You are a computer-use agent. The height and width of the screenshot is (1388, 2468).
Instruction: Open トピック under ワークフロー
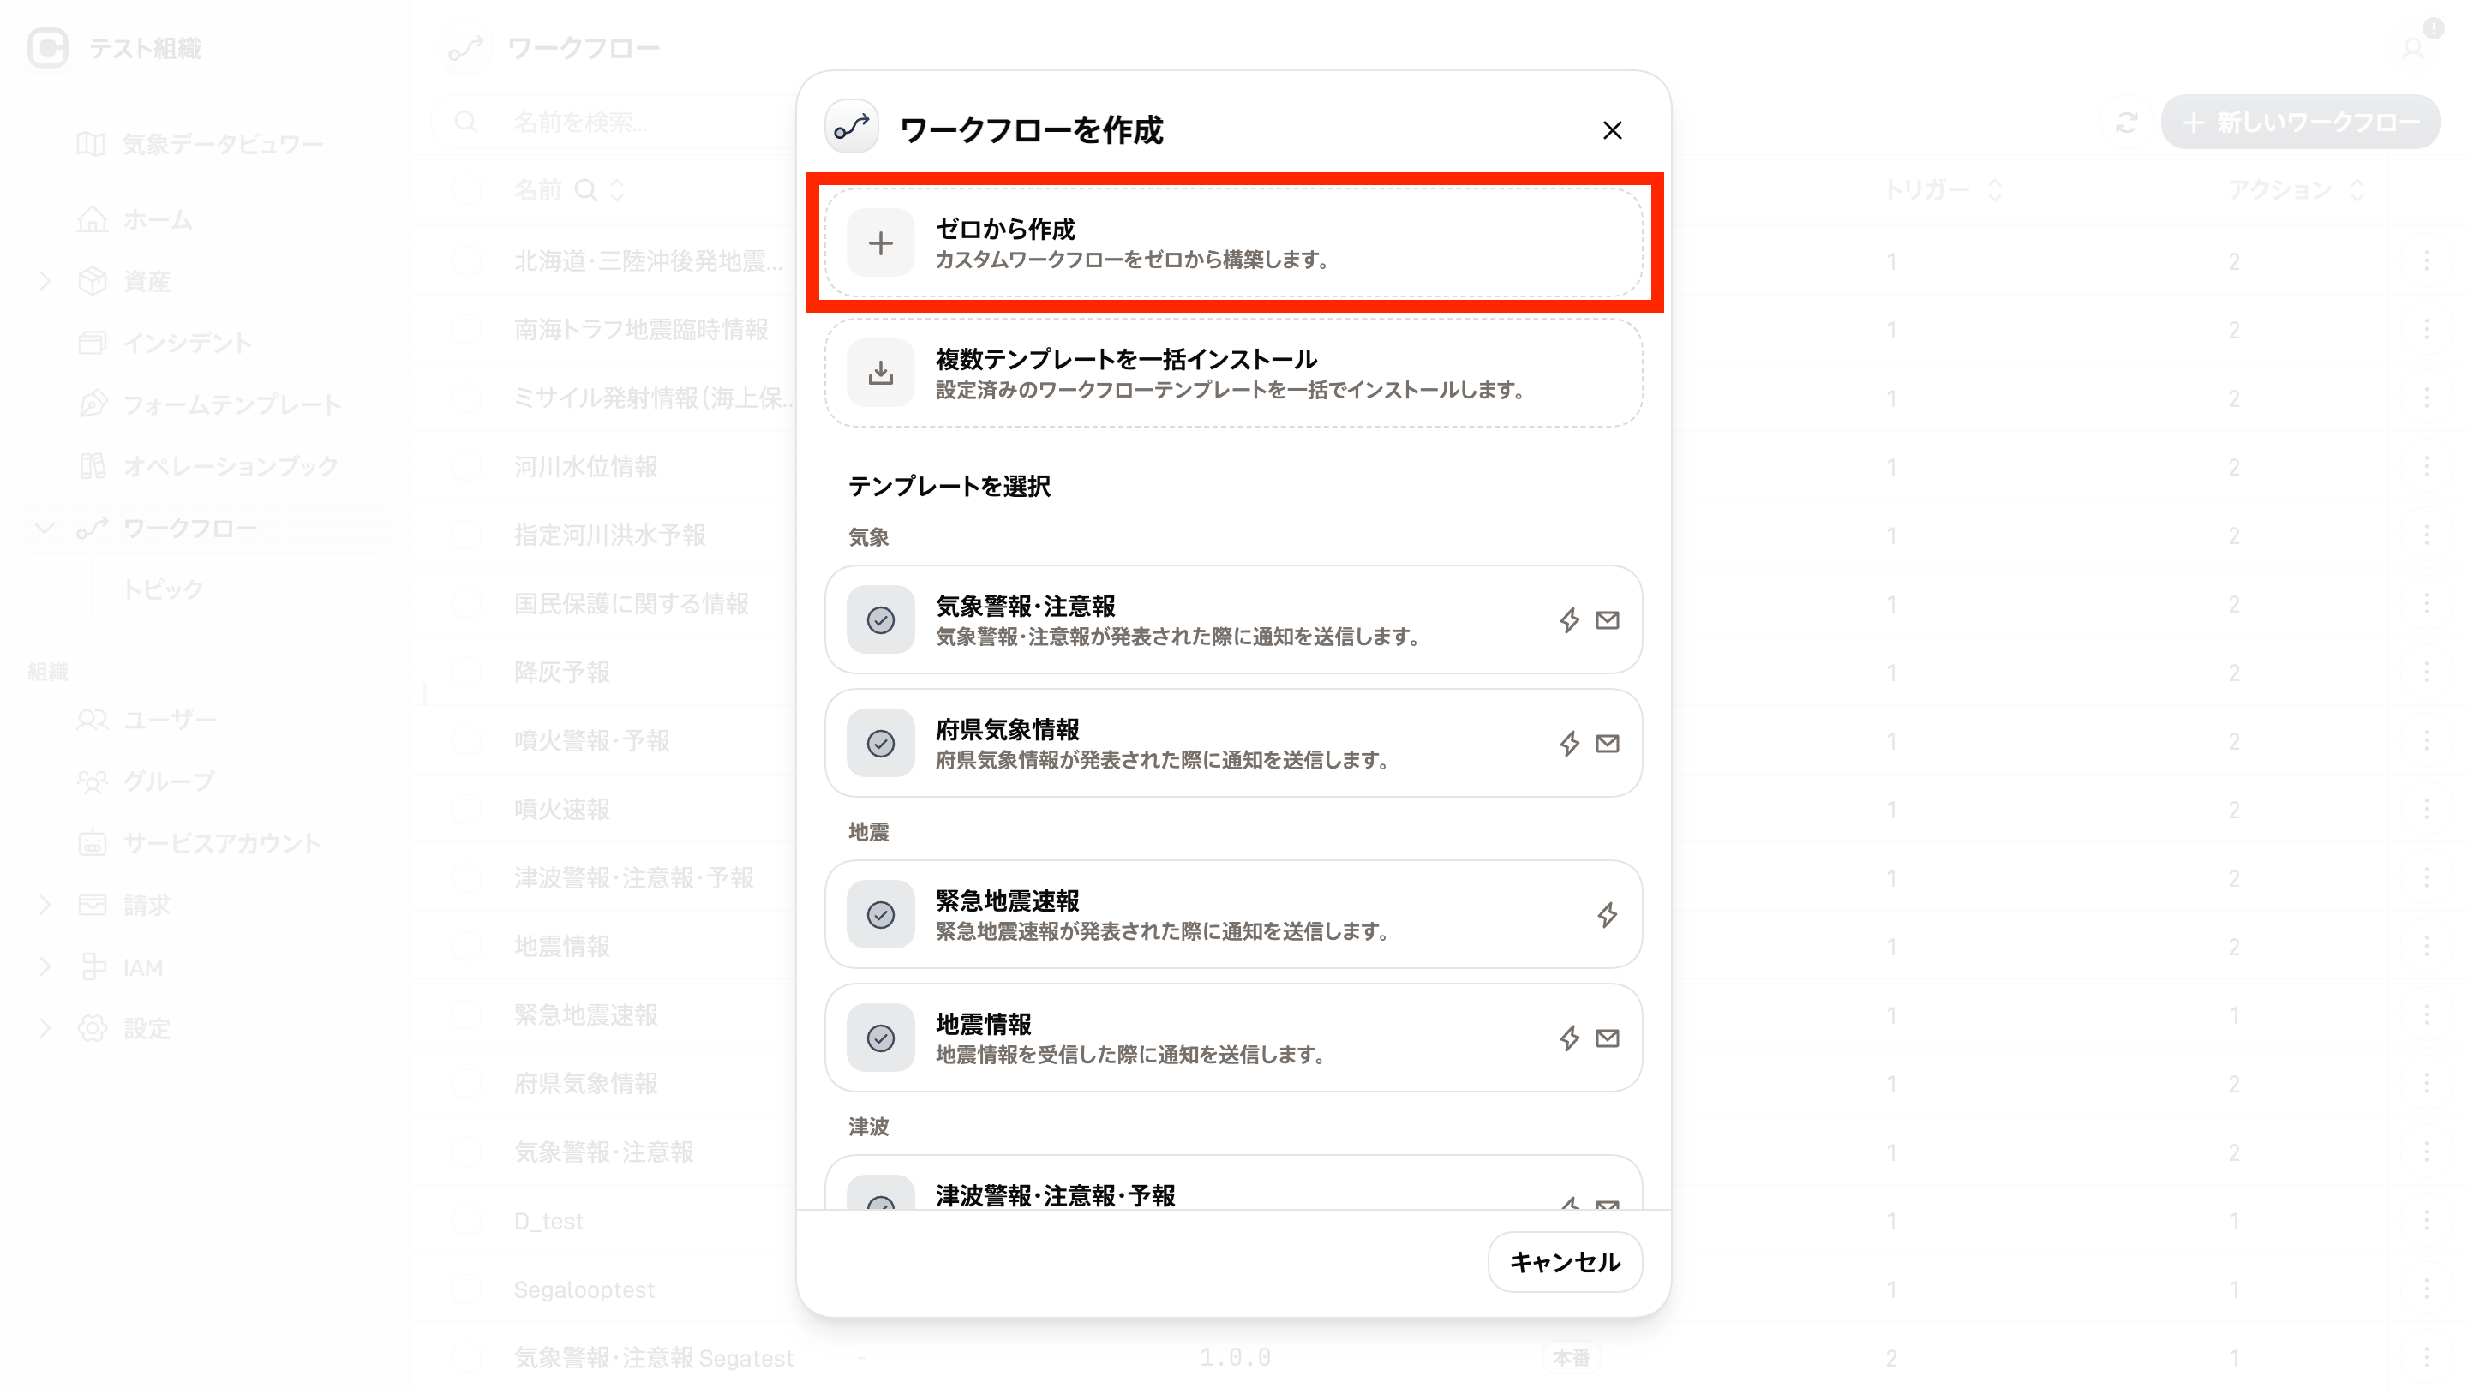tap(163, 589)
